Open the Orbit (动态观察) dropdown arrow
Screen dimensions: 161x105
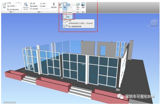click(x=39, y=9)
